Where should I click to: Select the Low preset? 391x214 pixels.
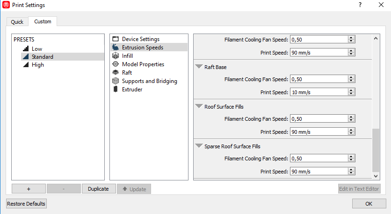tap(37, 49)
